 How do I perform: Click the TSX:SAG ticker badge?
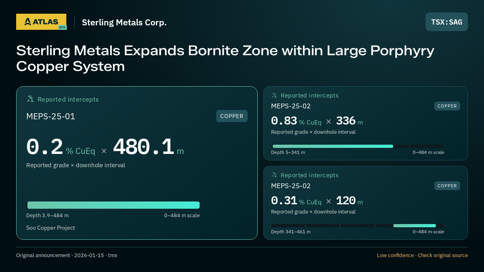pos(446,22)
